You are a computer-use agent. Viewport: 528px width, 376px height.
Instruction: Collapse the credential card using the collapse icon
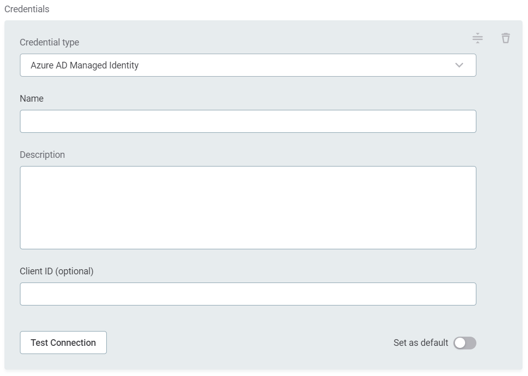[x=477, y=38]
